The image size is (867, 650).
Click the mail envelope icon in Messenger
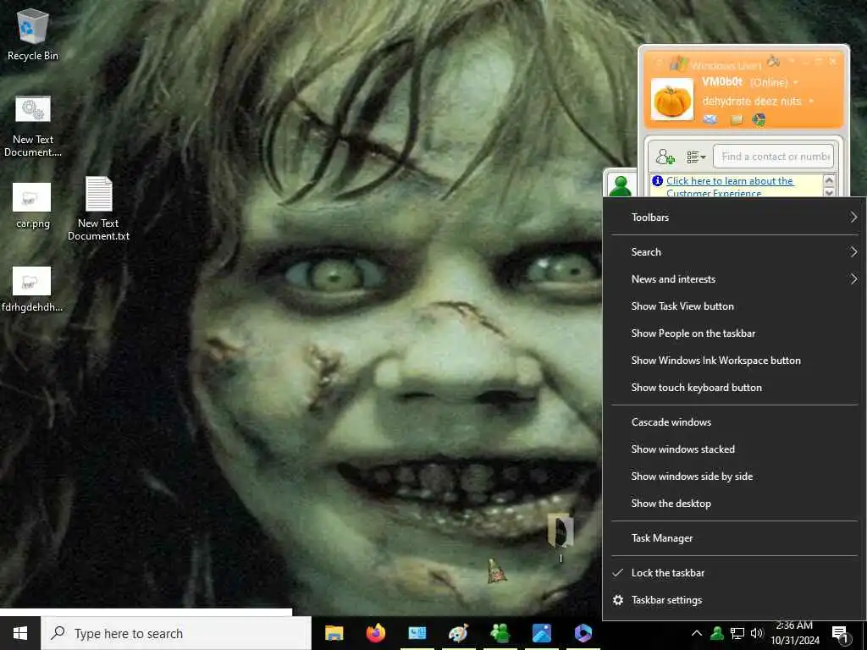[x=710, y=118]
